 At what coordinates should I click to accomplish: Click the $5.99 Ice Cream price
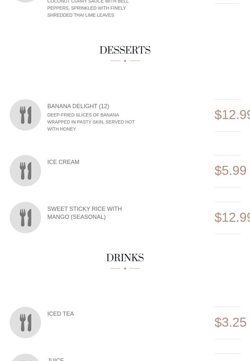[x=230, y=171]
